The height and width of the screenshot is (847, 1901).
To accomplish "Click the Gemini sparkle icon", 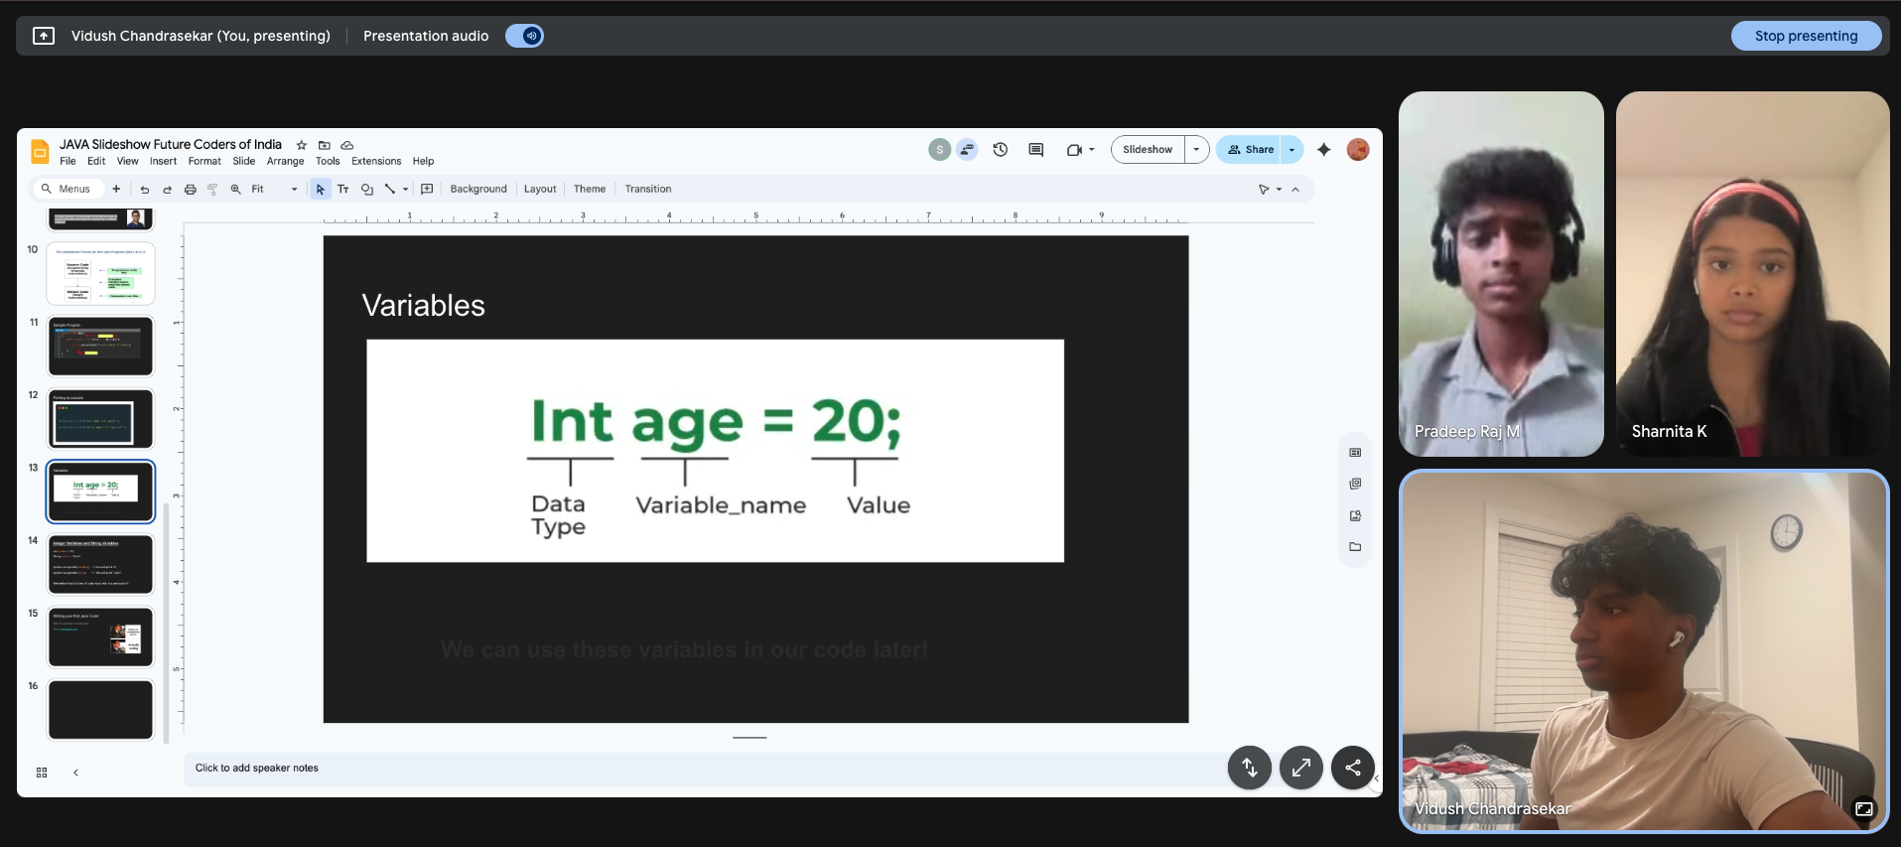I will pos(1323,150).
